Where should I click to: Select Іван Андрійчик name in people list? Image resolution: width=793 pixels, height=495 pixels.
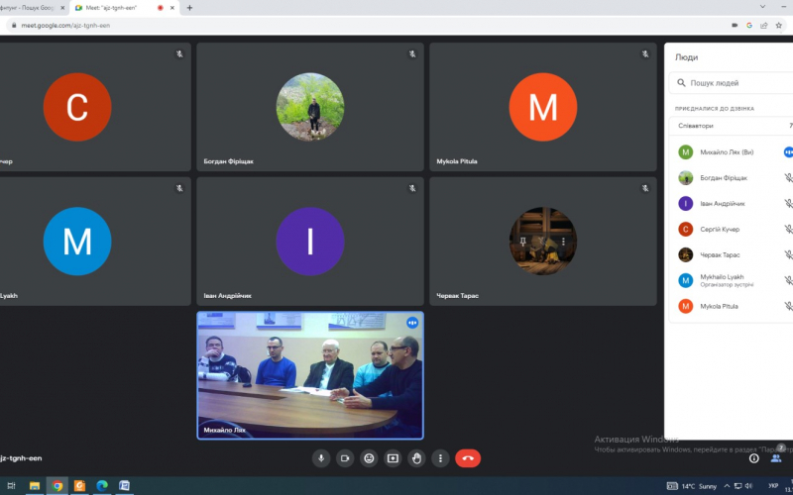723,204
